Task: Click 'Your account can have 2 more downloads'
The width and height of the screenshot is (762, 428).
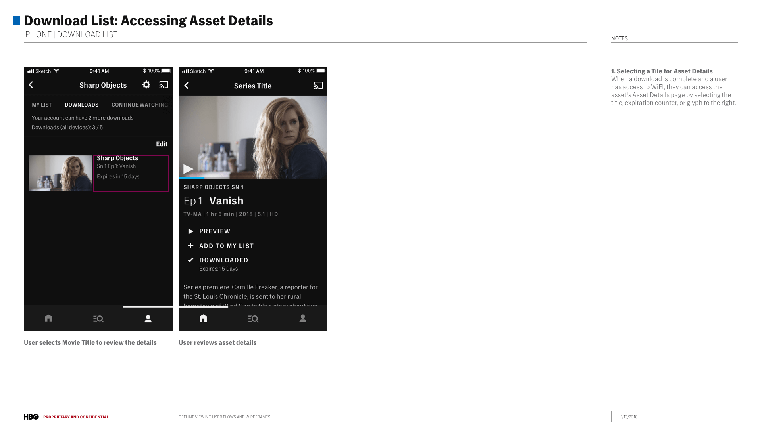Action: pyautogui.click(x=83, y=118)
